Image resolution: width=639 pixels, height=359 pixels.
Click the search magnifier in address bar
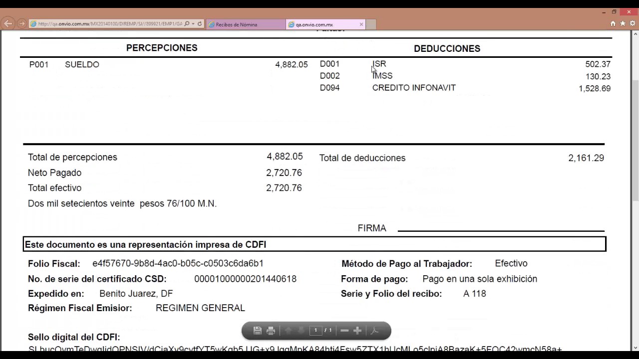click(x=187, y=24)
